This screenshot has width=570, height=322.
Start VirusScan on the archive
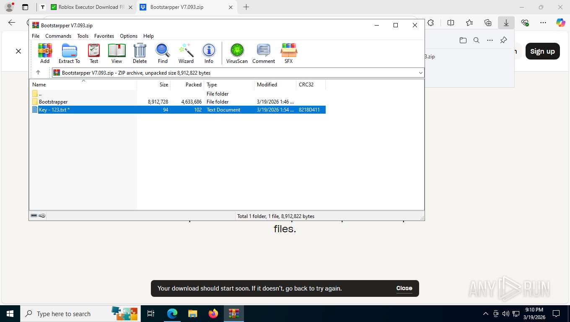click(237, 53)
